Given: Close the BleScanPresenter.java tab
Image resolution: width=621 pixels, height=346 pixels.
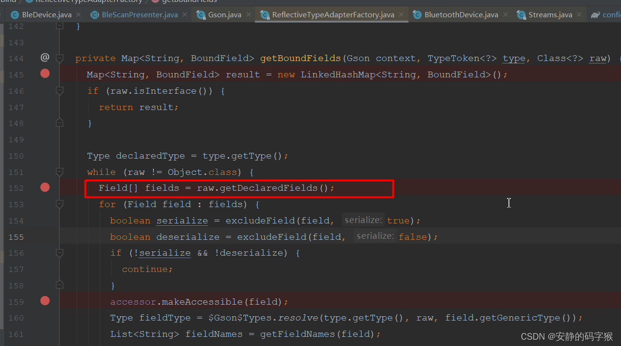Looking at the screenshot, I should 185,15.
